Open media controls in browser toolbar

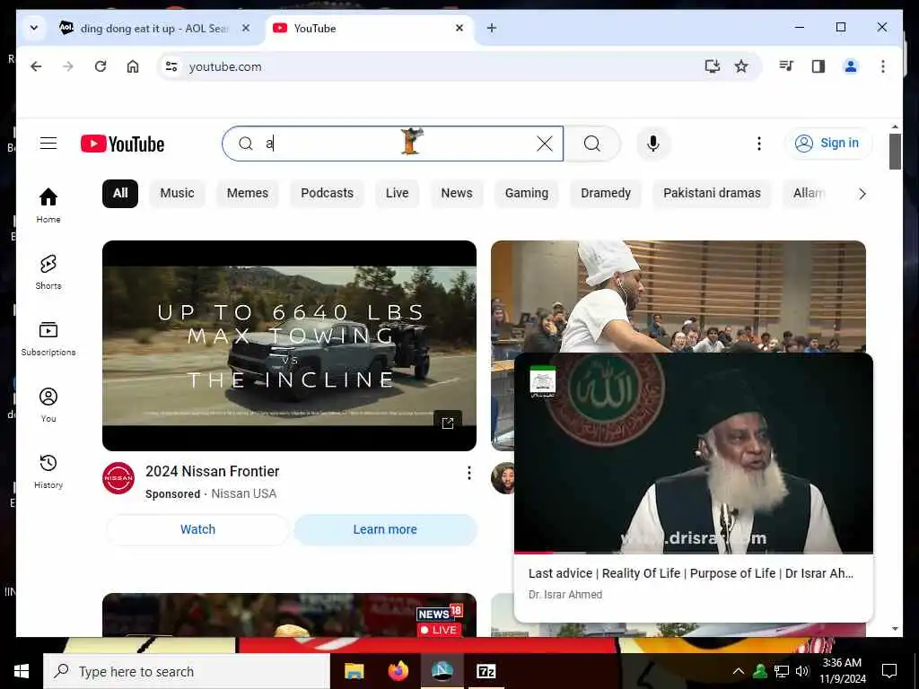click(x=786, y=66)
